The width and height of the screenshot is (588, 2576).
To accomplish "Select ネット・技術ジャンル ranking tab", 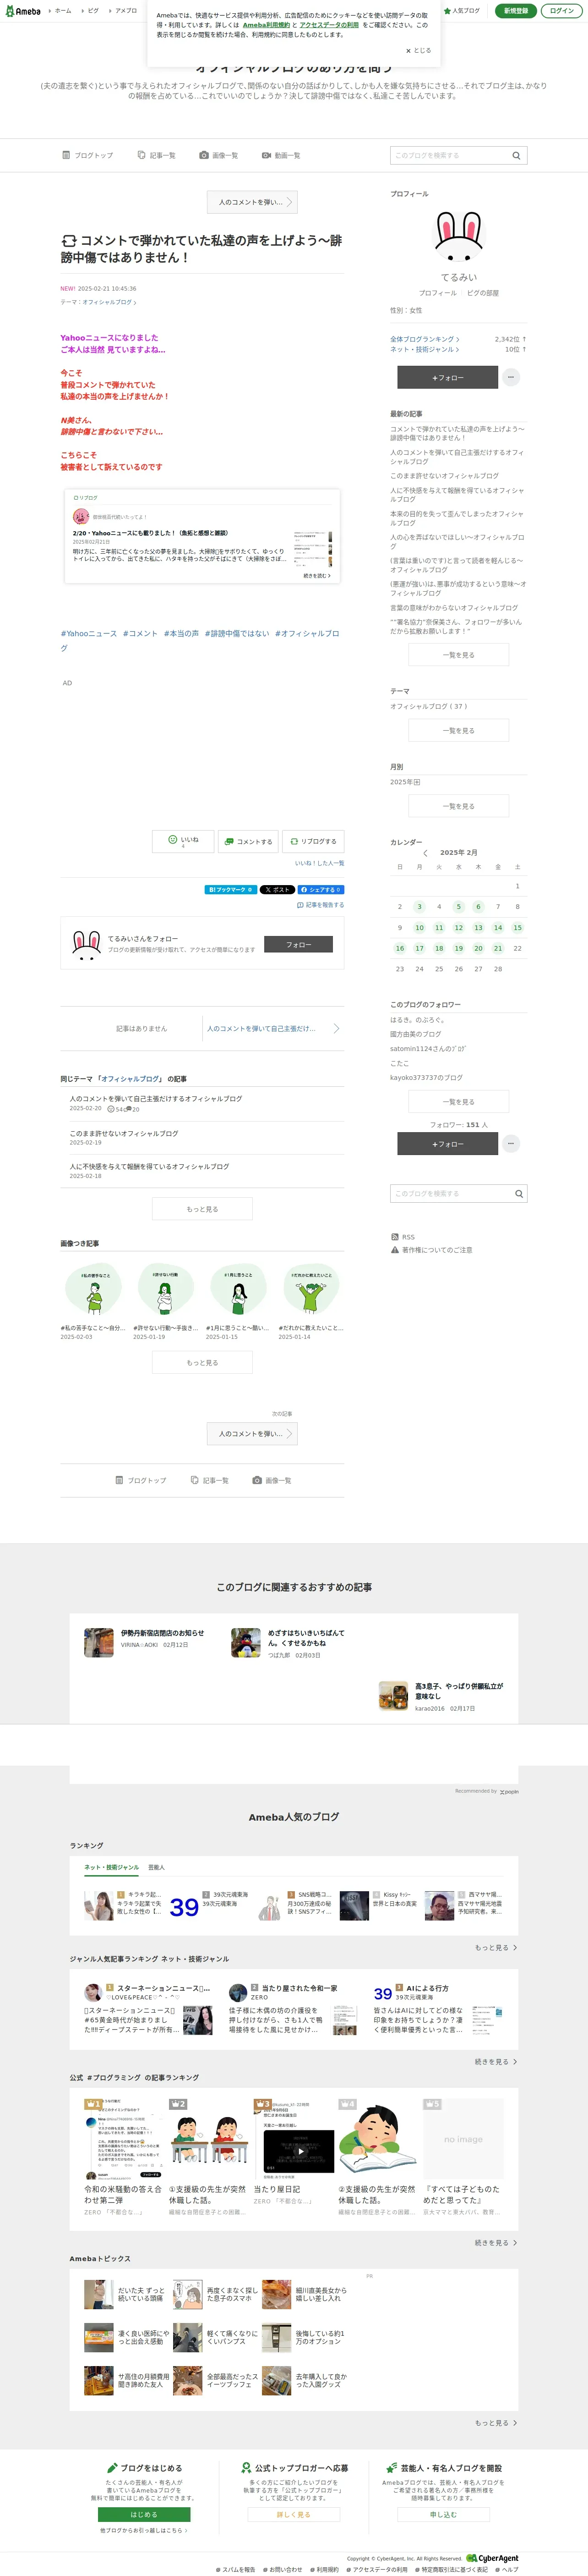I will (x=111, y=1867).
